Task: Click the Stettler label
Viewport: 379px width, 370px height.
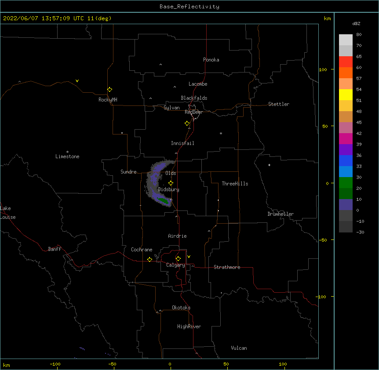Action: tap(279, 104)
